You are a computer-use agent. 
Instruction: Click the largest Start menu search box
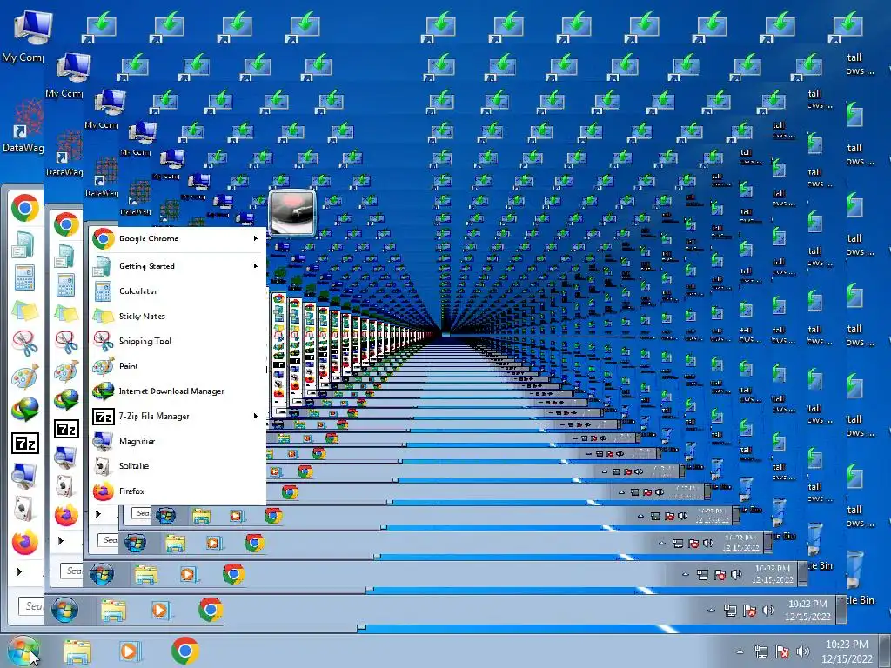coord(31,606)
